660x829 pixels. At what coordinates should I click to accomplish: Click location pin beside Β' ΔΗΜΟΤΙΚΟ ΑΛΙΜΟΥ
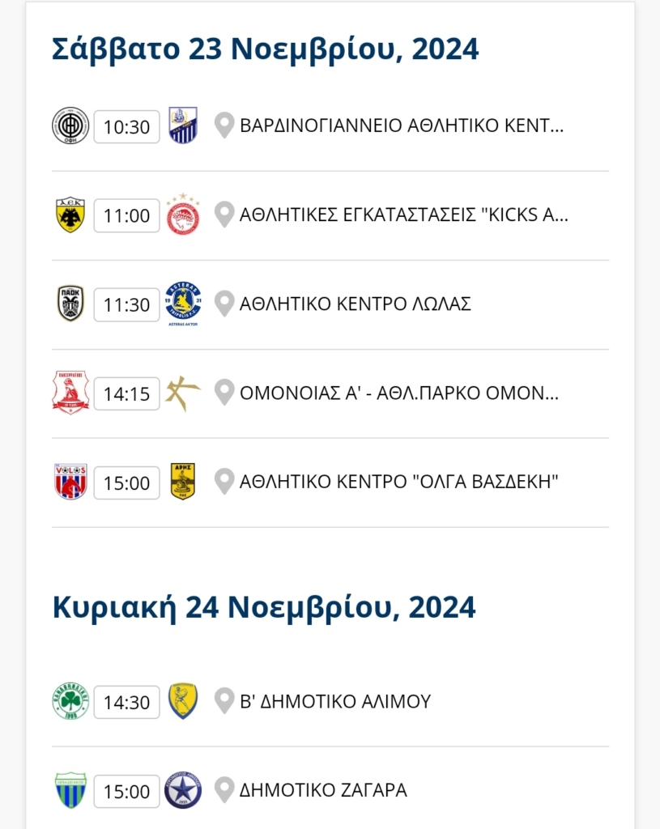[x=224, y=701]
